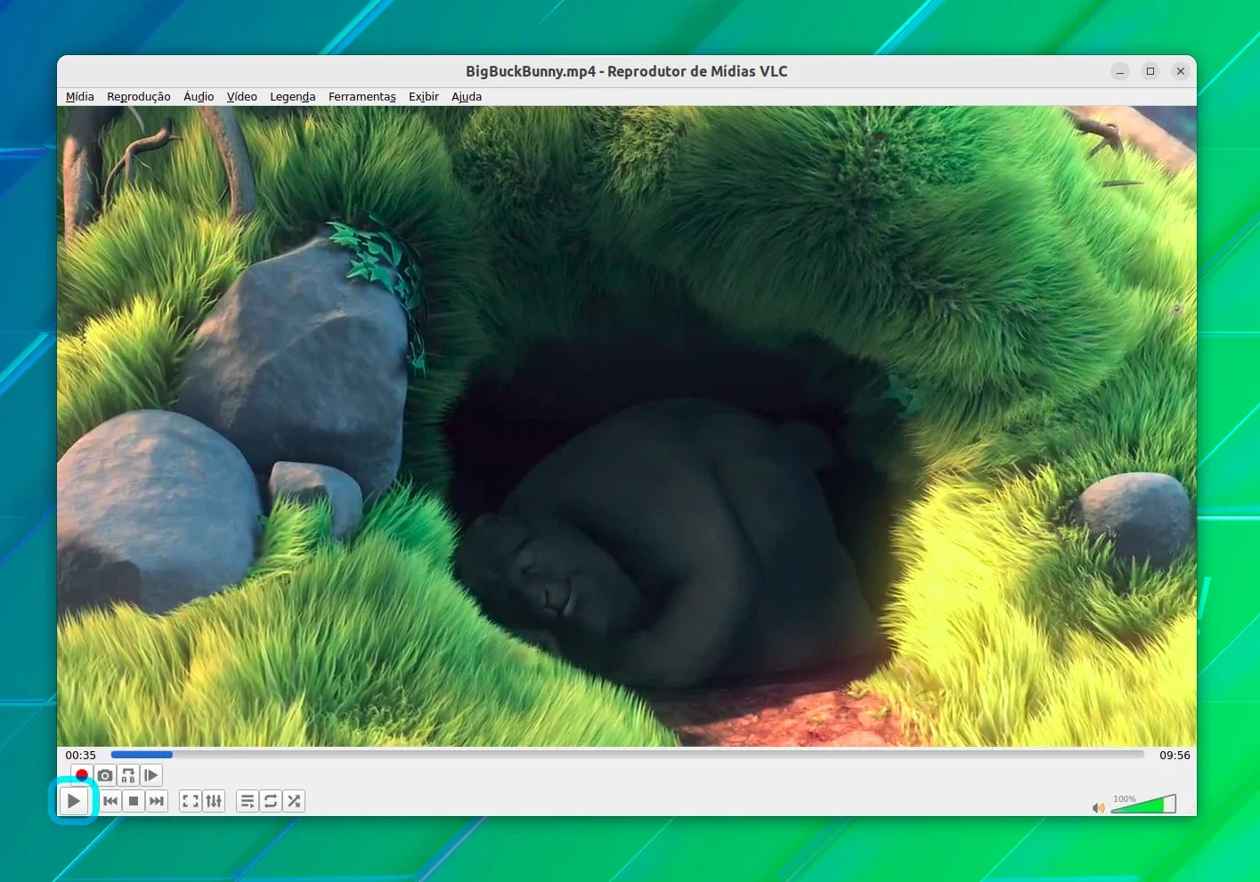Seek within the video progress bar
The image size is (1260, 882).
(627, 755)
